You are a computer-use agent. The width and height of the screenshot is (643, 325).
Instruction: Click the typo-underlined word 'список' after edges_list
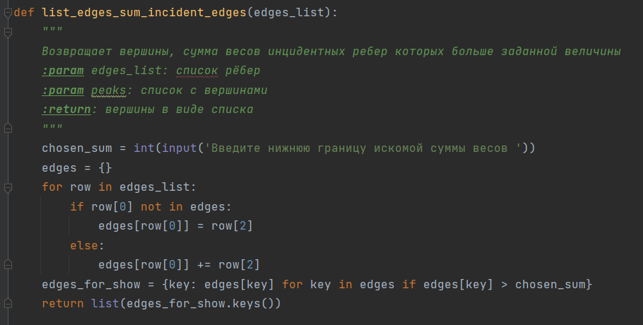pyautogui.click(x=197, y=71)
